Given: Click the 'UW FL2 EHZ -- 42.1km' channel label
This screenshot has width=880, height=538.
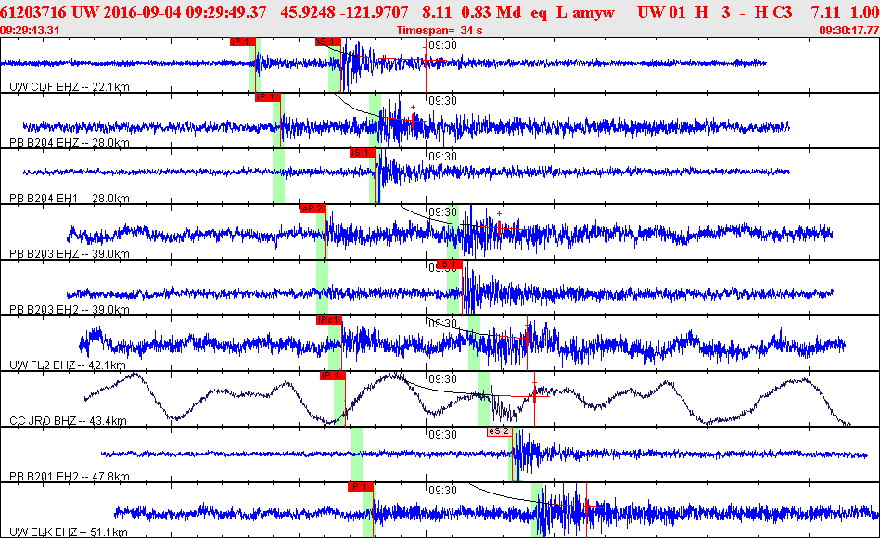Looking at the screenshot, I should 68,365.
